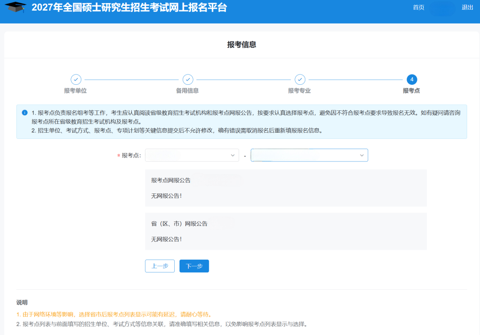
Task: Click the notice line starting 1. 报考点负责报名组考等工作
Action: (246, 117)
